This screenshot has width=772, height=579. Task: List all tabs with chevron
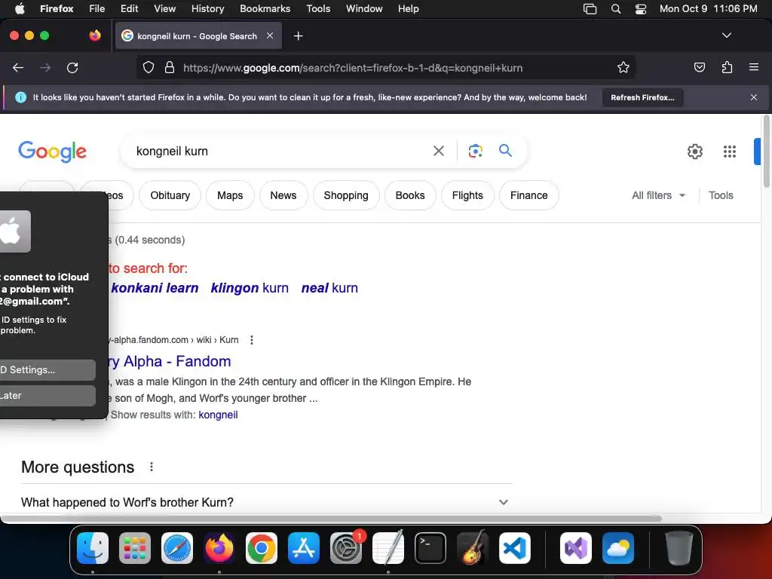click(726, 35)
